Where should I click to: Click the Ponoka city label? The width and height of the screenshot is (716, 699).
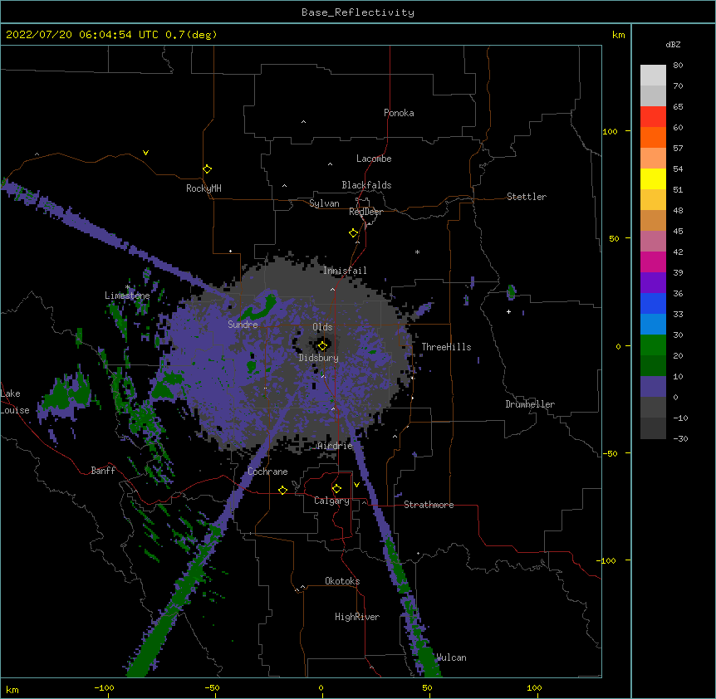pos(399,113)
